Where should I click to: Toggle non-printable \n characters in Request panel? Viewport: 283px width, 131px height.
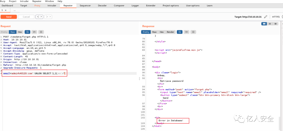[34, 32]
